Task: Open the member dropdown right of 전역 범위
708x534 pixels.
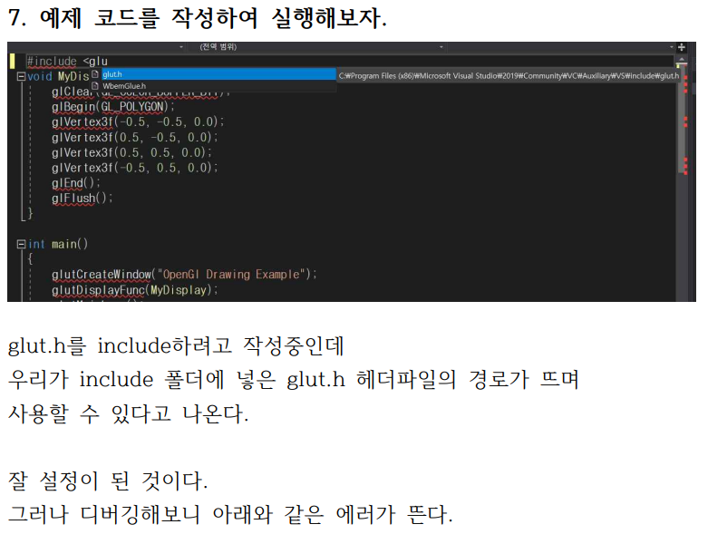Action: [561, 46]
